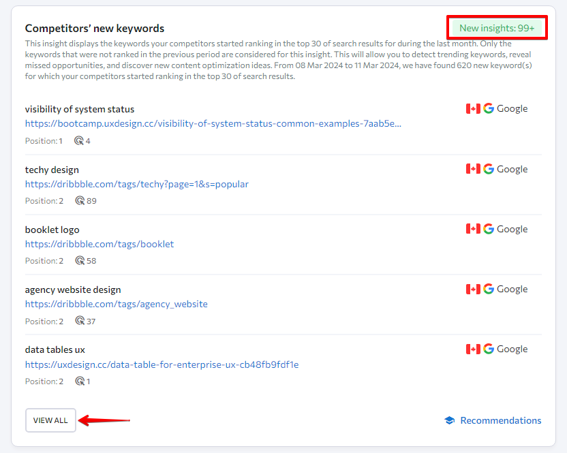Click 'Position: 2' under agency website design
The width and height of the screenshot is (567, 453).
point(44,322)
